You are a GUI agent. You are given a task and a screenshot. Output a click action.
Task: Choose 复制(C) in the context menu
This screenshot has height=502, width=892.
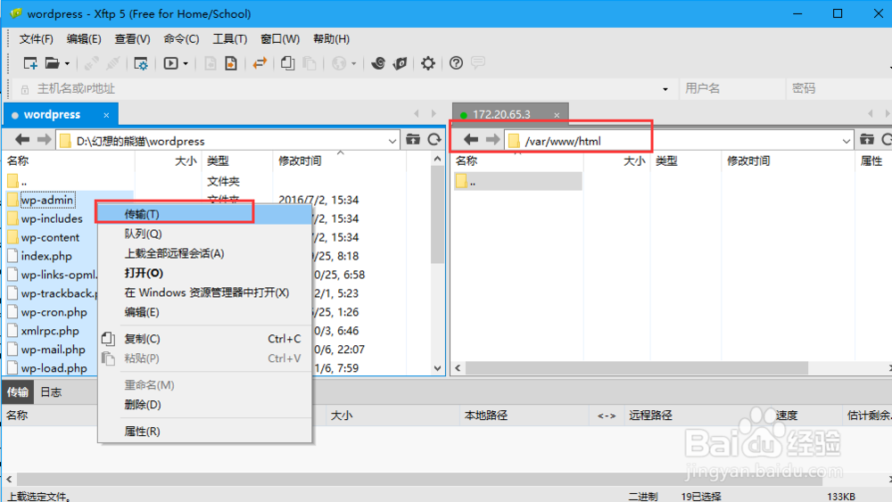tap(205, 339)
